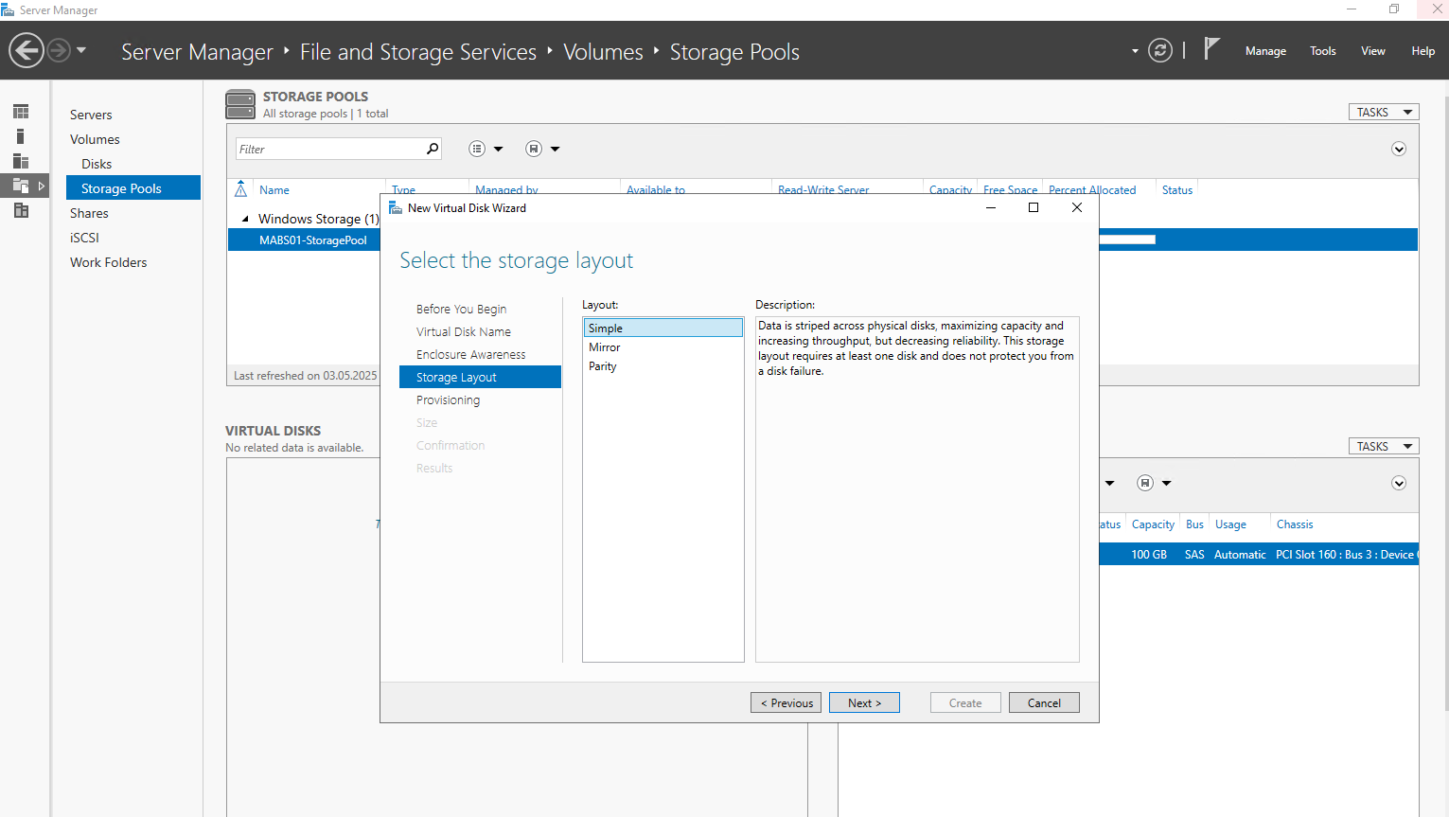Open the navigation history dropdown arrow

tap(81, 50)
